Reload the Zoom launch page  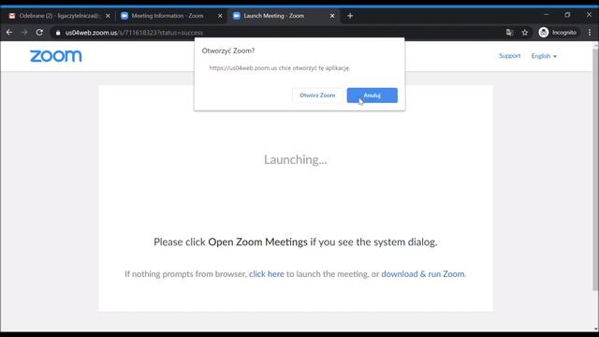39,33
